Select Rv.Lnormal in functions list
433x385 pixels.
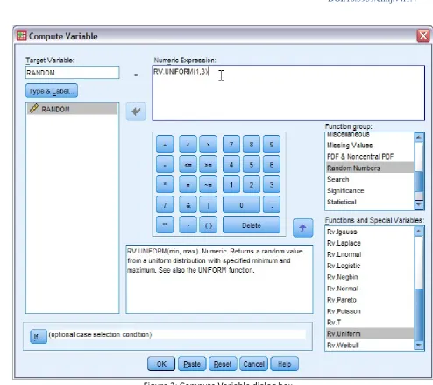pos(370,254)
